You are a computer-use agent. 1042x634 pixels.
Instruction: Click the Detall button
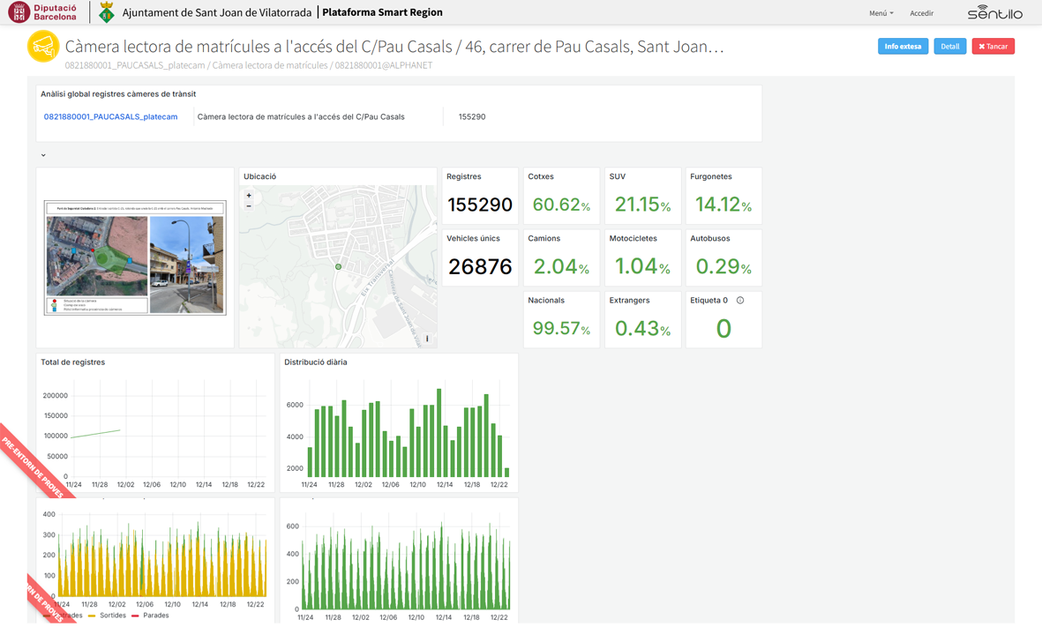949,47
